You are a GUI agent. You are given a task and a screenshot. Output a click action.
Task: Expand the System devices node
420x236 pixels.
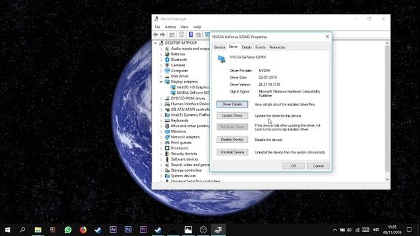tap(161, 176)
